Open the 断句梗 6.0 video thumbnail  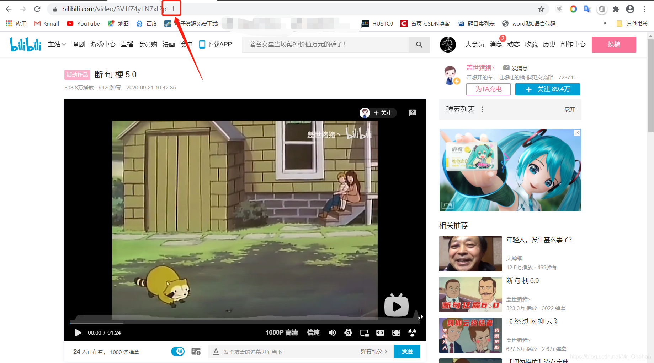click(470, 295)
